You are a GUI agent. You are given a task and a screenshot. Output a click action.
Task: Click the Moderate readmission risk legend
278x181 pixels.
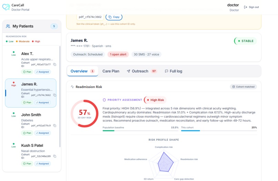coord(23,41)
